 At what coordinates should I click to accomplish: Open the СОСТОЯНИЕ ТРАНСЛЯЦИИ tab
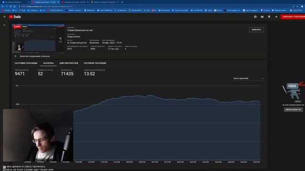[95, 63]
